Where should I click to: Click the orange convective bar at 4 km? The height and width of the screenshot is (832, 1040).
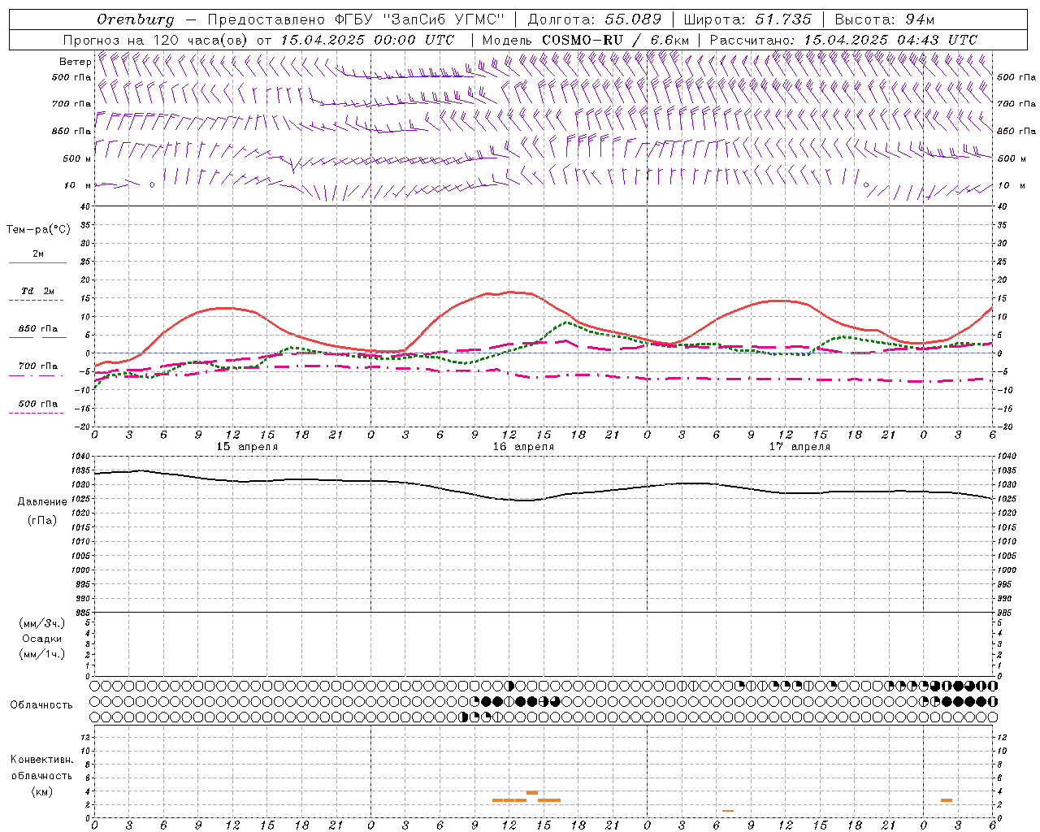pyautogui.click(x=532, y=792)
